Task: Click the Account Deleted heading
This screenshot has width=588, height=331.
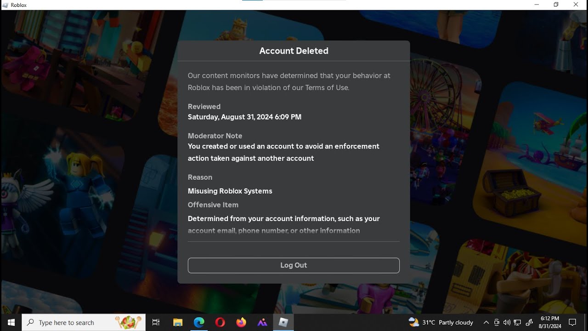Action: tap(294, 51)
